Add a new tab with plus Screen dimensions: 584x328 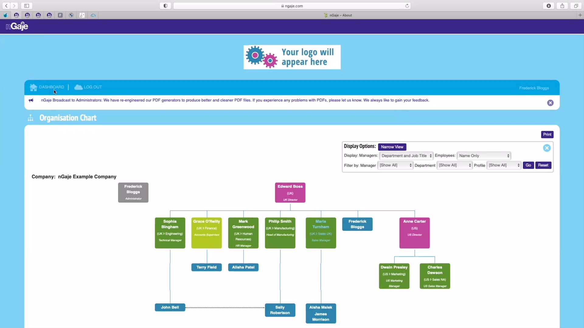pyautogui.click(x=580, y=15)
